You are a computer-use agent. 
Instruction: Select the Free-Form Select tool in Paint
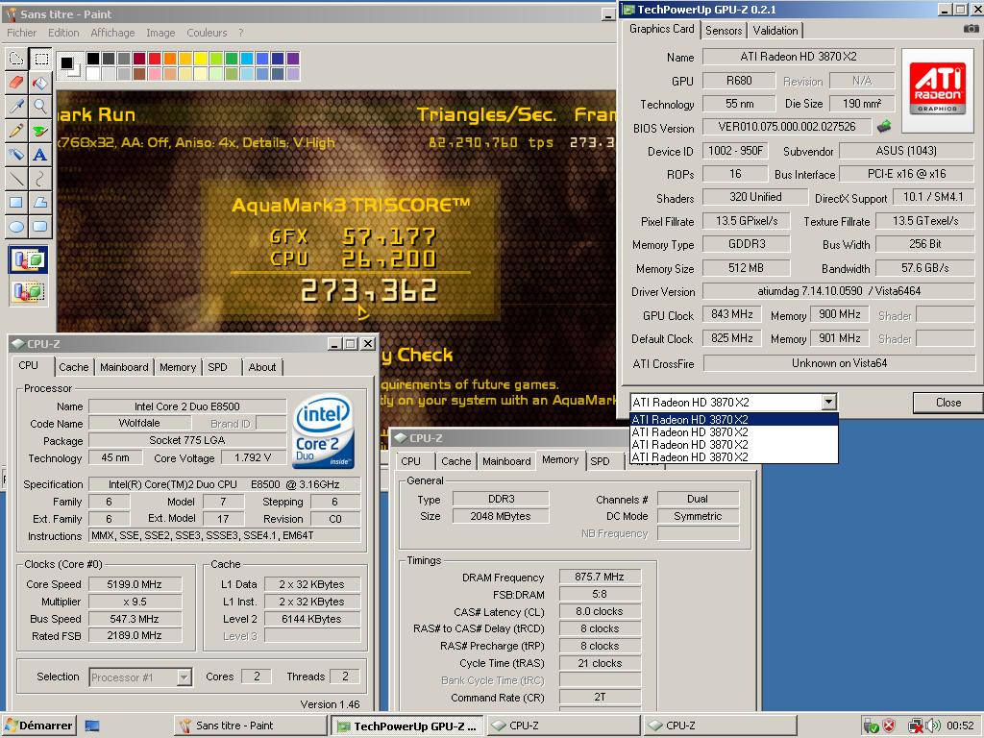point(16,59)
